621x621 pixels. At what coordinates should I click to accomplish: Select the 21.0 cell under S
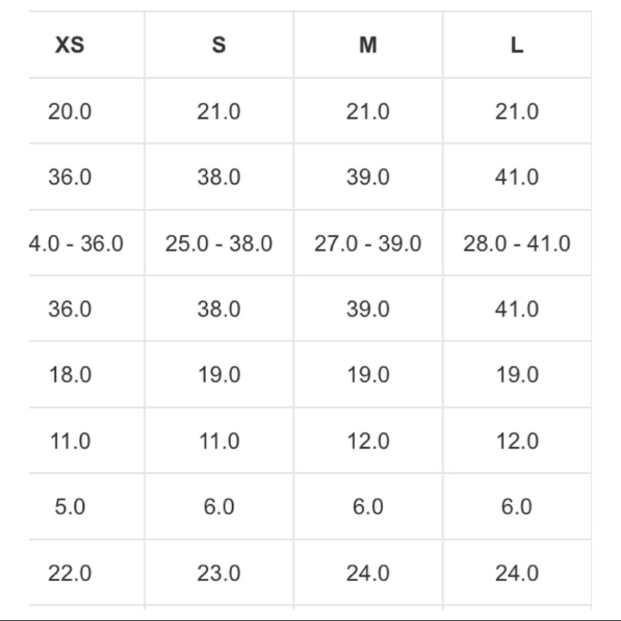click(x=219, y=111)
